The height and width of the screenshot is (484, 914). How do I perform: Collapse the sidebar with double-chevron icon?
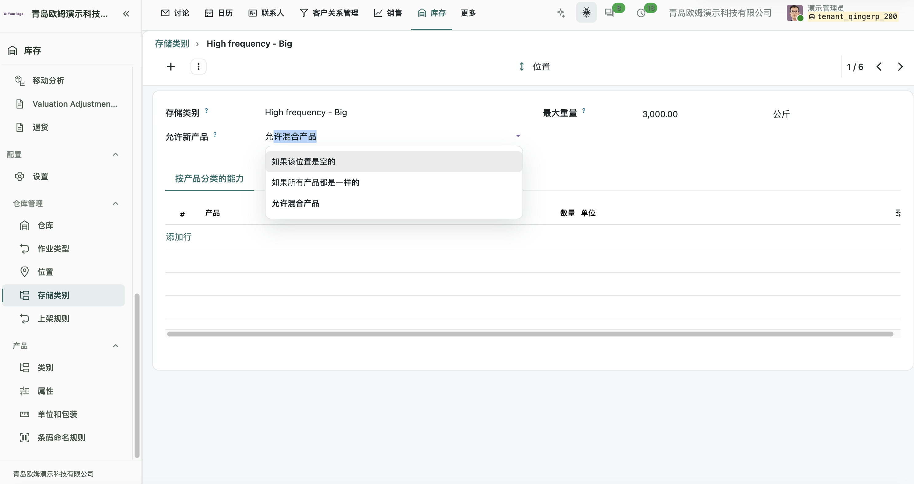126,14
